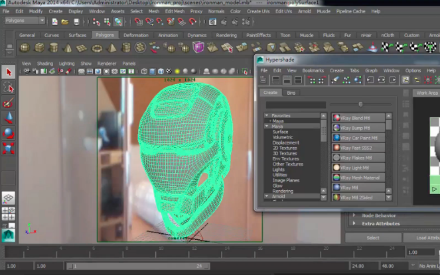Create a polygon cube from shelf
Viewport: 440px width, 275px height.
tap(39, 47)
